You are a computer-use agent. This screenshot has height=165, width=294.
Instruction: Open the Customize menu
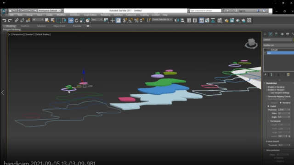pyautogui.click(x=131, y=15)
